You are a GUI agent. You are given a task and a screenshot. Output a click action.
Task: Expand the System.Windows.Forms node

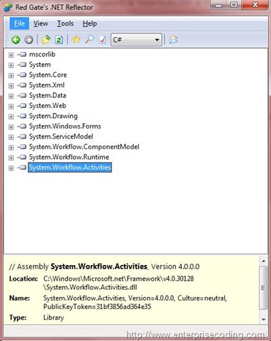(11, 126)
